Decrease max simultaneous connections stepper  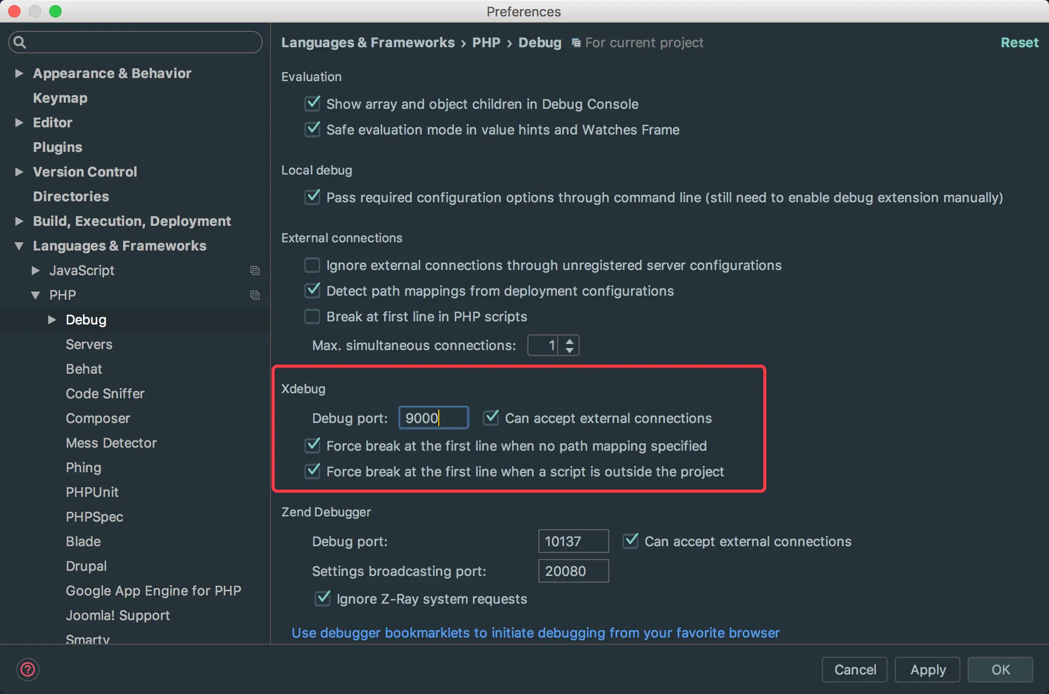[x=569, y=350]
